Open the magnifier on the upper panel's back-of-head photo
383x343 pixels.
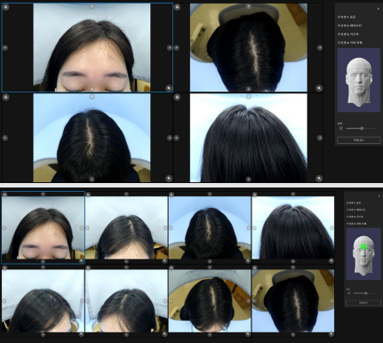(319, 178)
